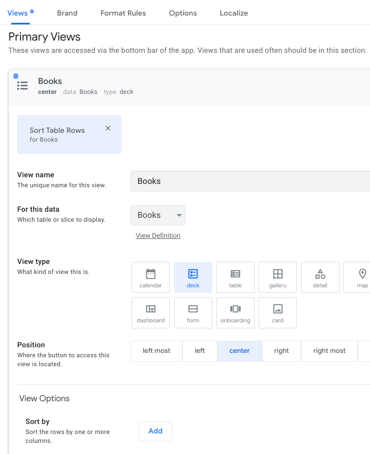This screenshot has height=454, width=370.
Task: Pick the onboarding view type
Action: [x=235, y=312]
